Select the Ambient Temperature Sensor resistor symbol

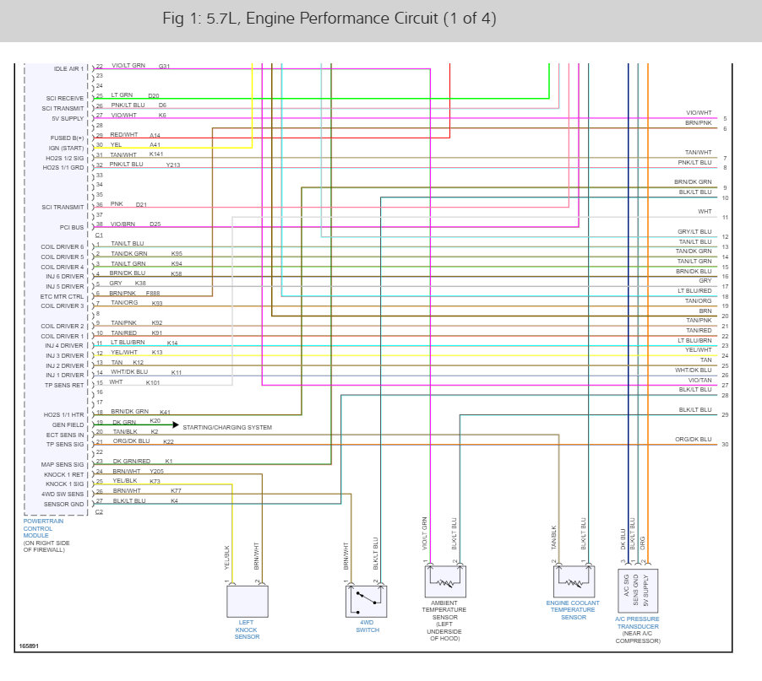[445, 581]
